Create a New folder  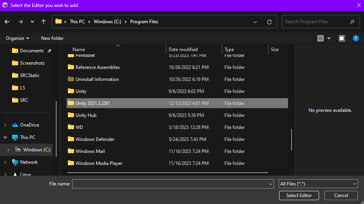[52, 38]
